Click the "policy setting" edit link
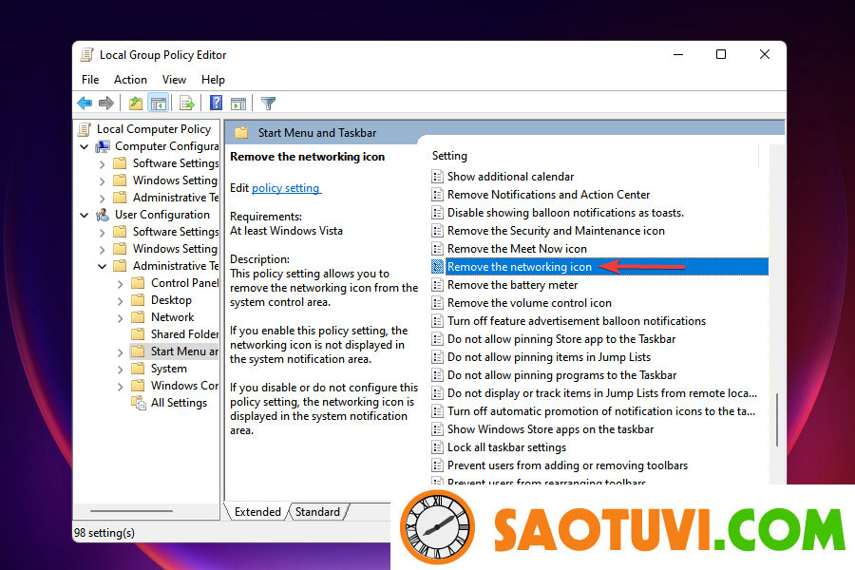The image size is (855, 570). point(286,188)
